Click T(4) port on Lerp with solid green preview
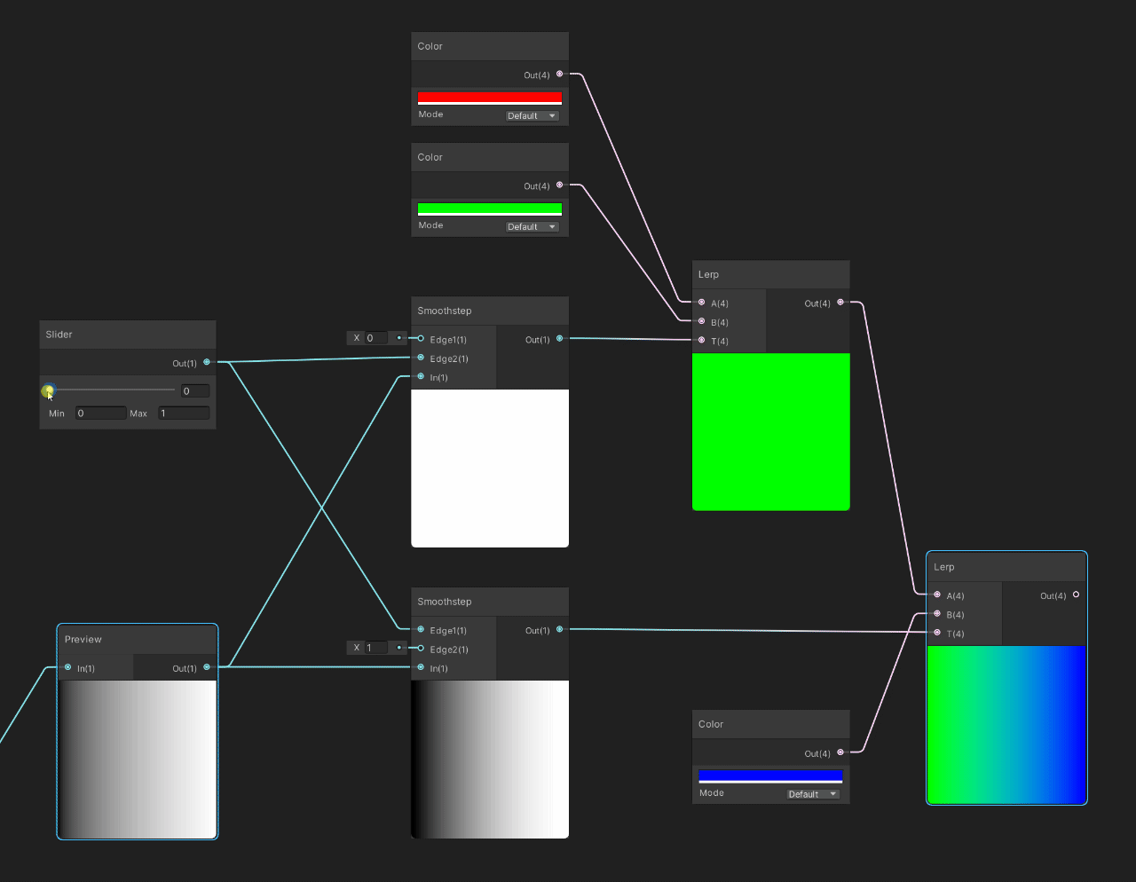Image resolution: width=1136 pixels, height=882 pixels. point(702,341)
